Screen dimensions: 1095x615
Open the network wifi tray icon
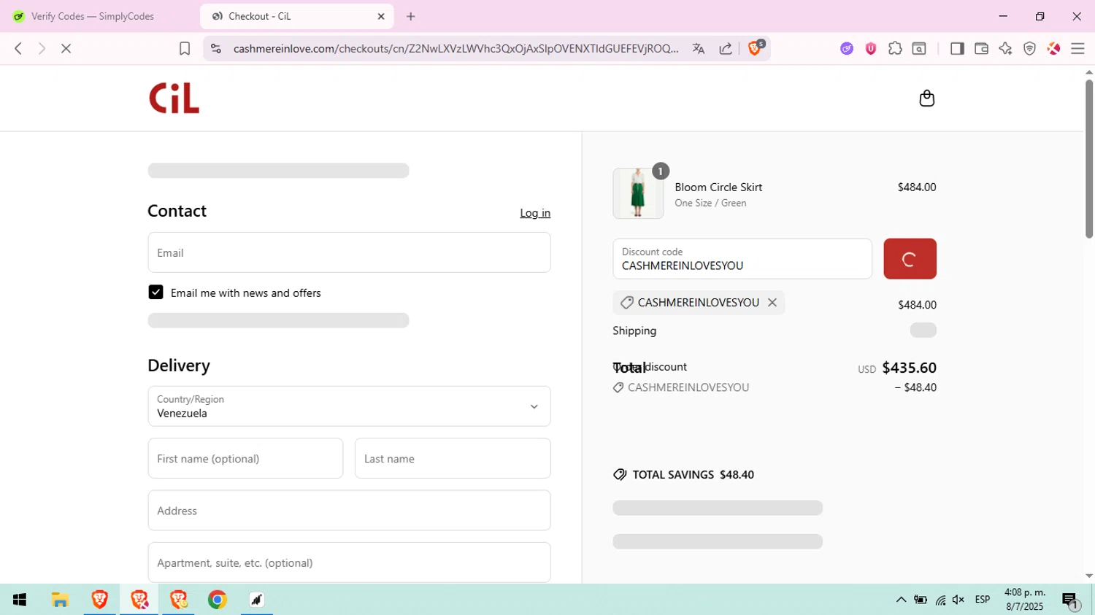click(x=940, y=600)
